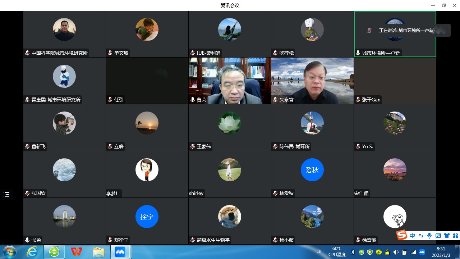The height and width of the screenshot is (259, 460).
Task: Open the Sogou toolbox grid icon
Action: pyautogui.click(x=455, y=236)
